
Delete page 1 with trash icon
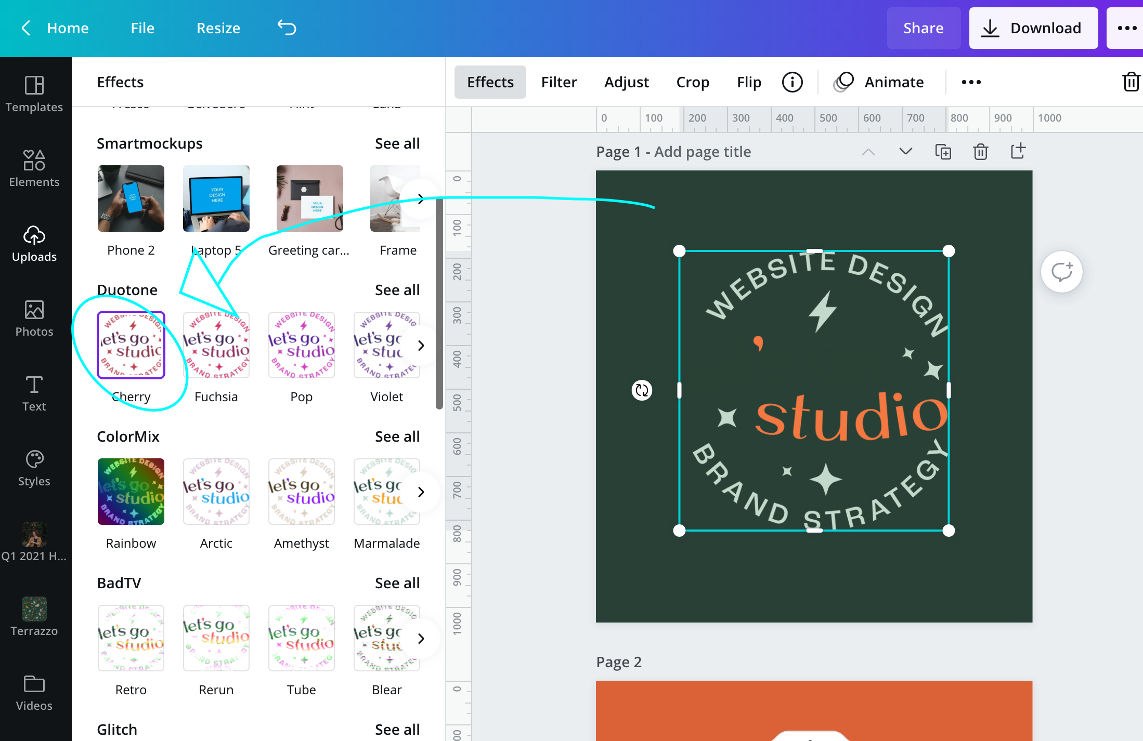(980, 152)
